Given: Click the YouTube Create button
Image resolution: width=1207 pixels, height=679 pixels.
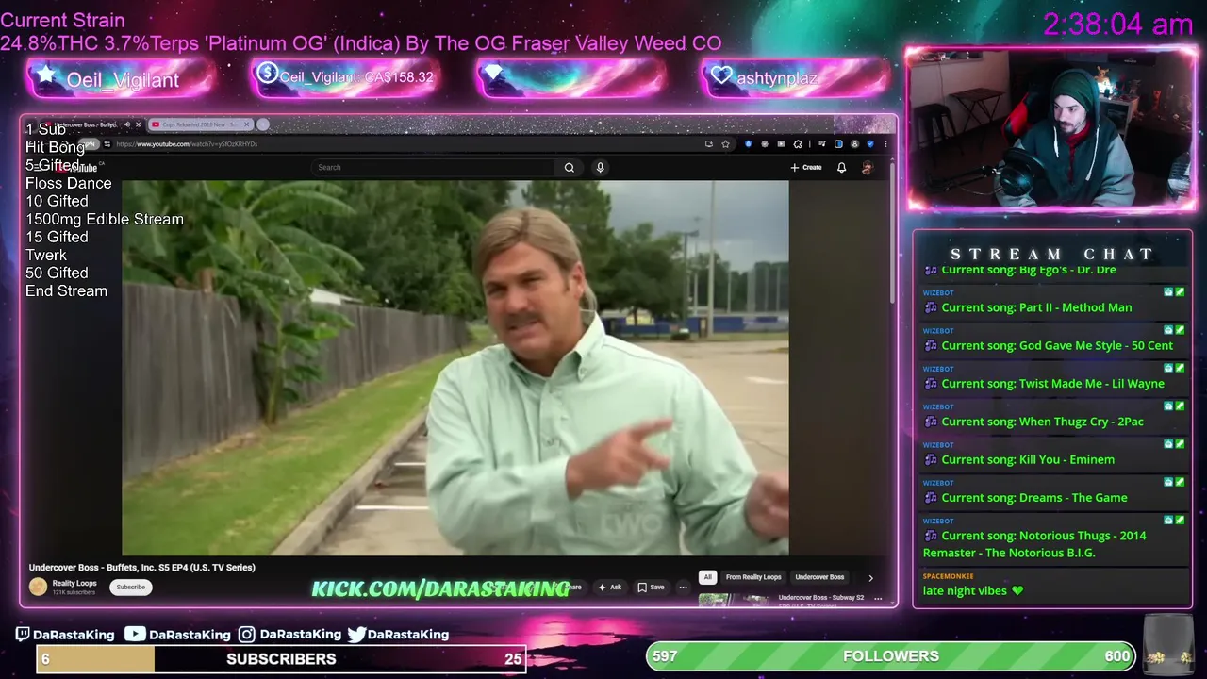Looking at the screenshot, I should pyautogui.click(x=806, y=168).
